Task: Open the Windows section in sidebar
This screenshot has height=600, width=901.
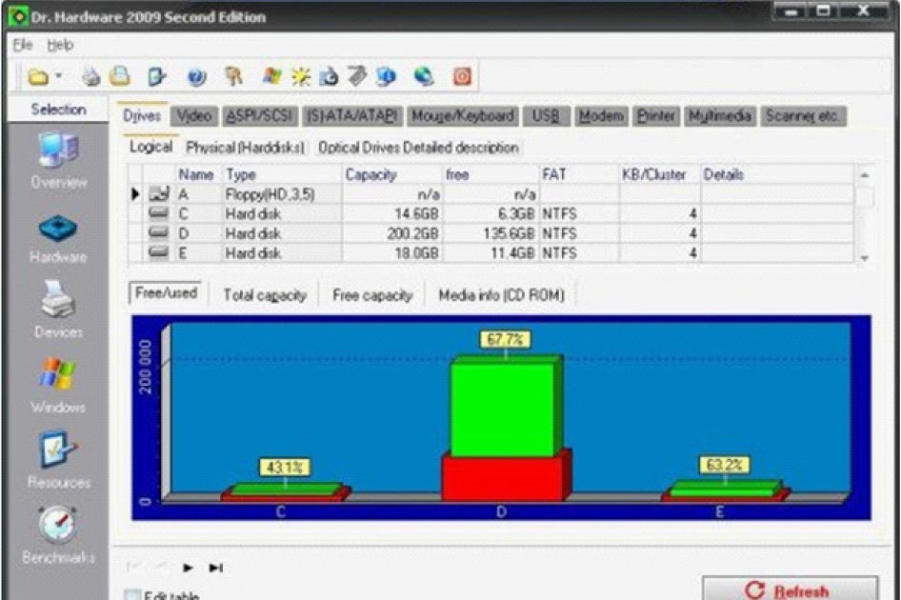Action: (59, 385)
